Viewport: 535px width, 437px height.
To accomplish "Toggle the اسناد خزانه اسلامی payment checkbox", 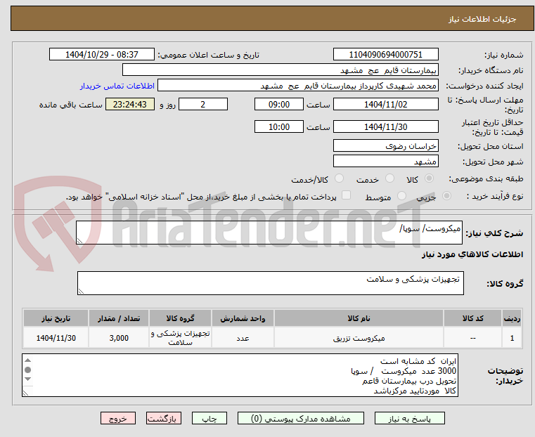I will point(346,195).
